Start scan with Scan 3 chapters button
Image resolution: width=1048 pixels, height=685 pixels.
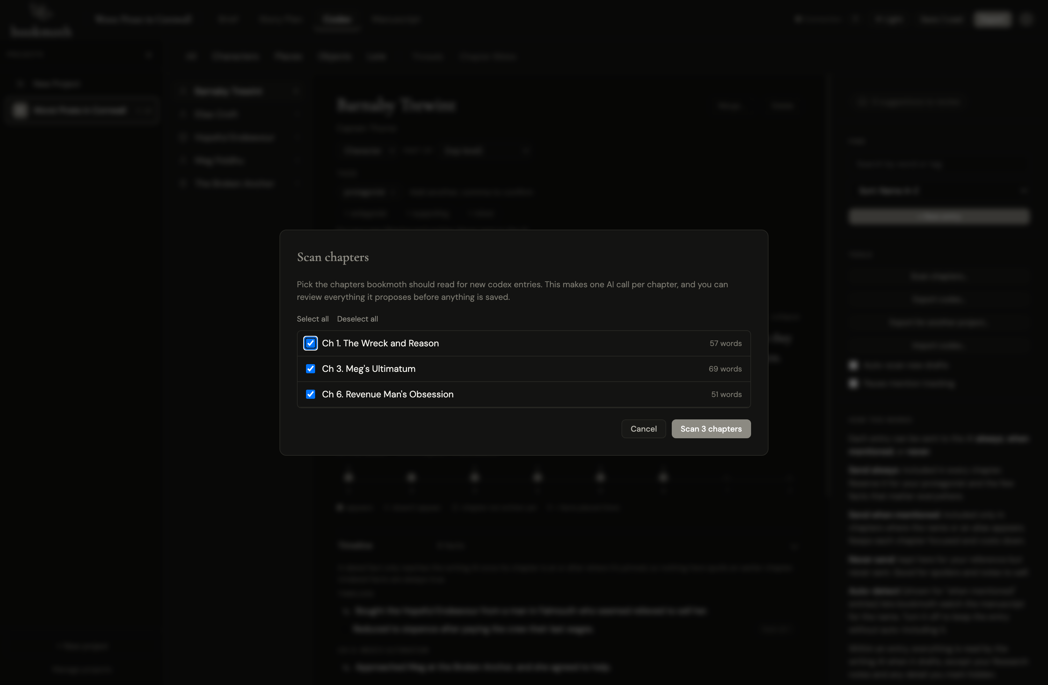click(x=711, y=428)
